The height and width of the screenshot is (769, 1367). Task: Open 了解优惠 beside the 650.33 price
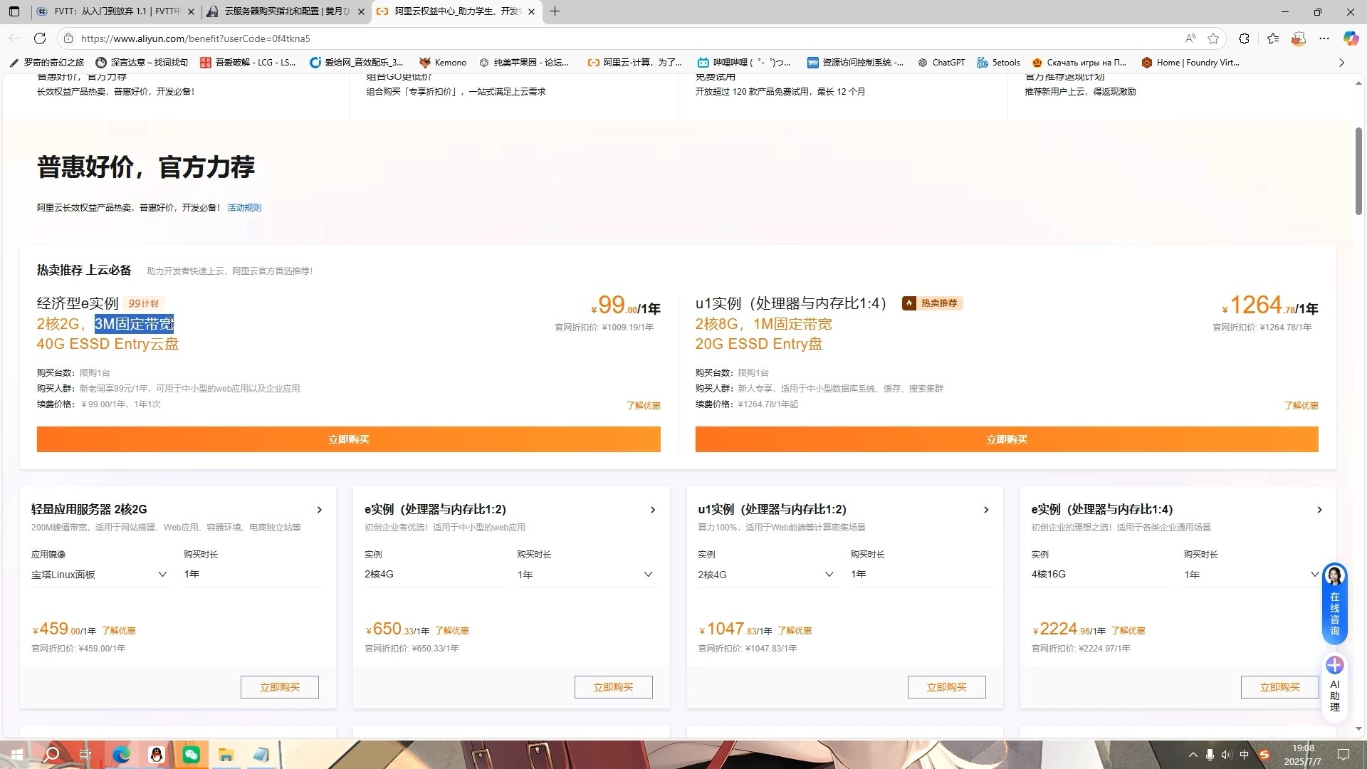[x=452, y=631]
